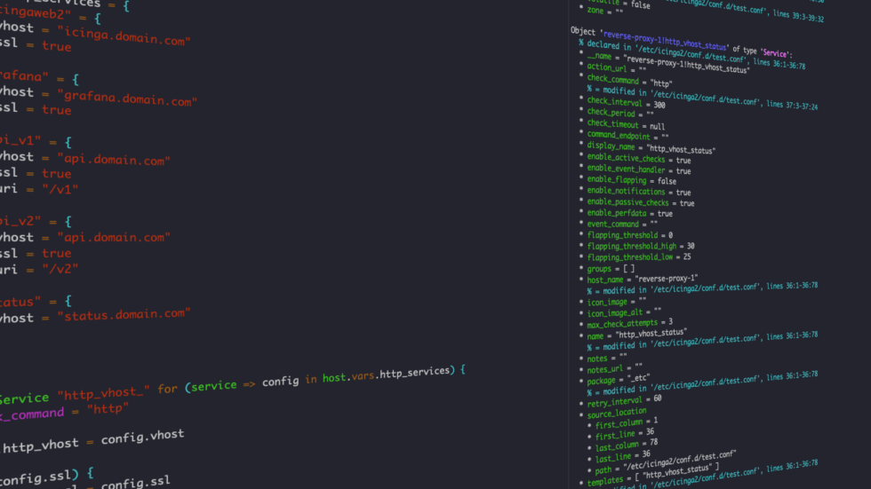Click the "icinga.domain.com" string in the code
The image size is (871, 489).
[x=124, y=36]
